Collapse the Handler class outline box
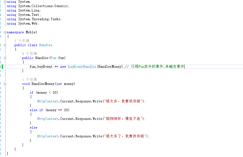243x157 pixels. (x=5, y=45)
